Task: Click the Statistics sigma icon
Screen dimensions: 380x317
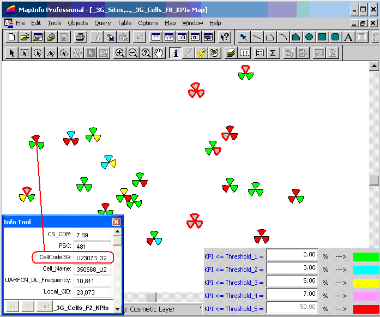Action: 273,53
